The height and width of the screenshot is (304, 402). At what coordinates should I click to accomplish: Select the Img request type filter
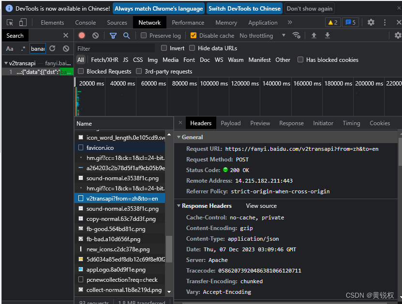152,60
